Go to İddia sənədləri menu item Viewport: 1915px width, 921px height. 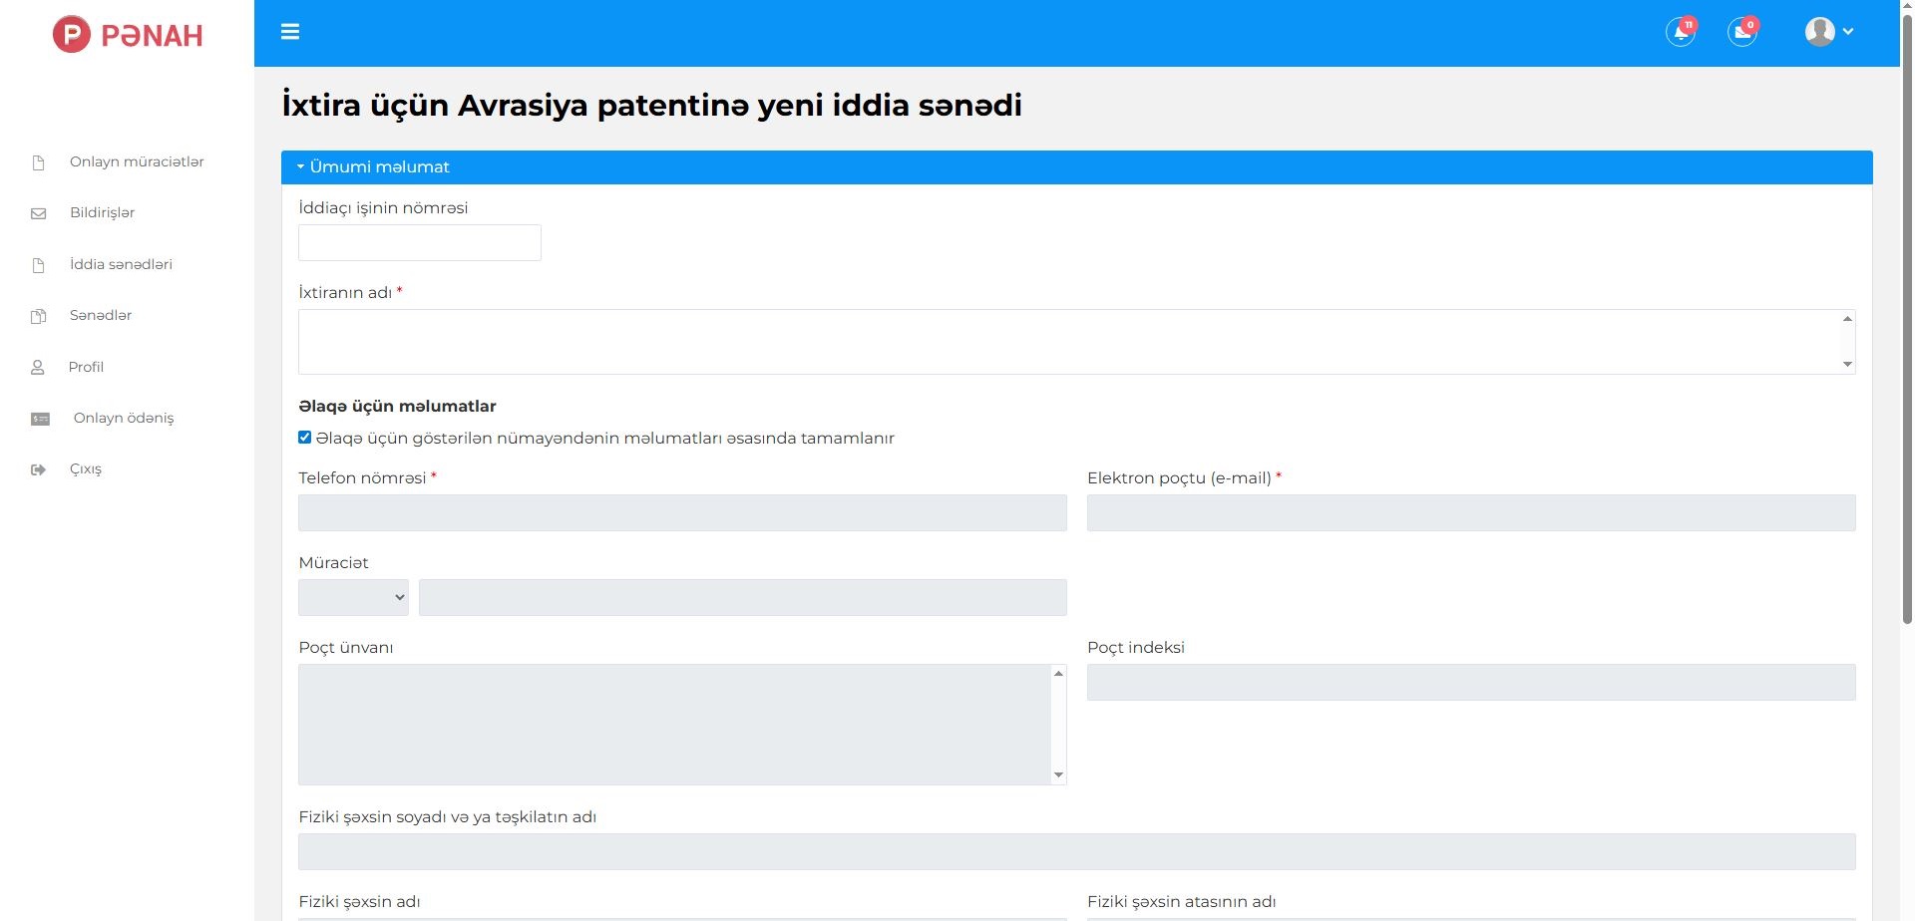pyautogui.click(x=121, y=264)
